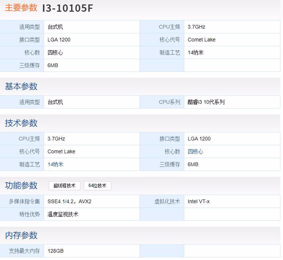283x260 pixels.
Task: Select 128GB memory value
Action: (56, 251)
